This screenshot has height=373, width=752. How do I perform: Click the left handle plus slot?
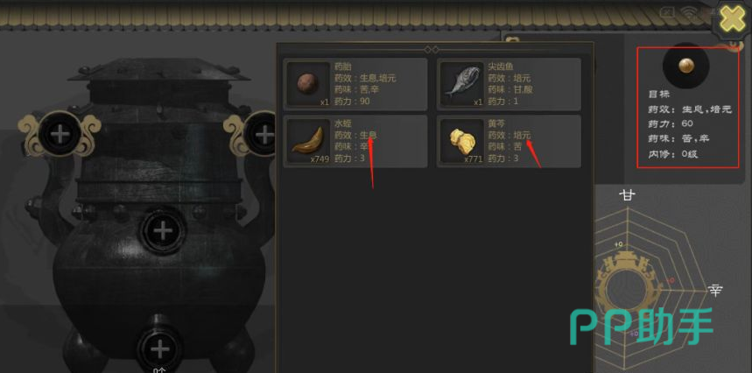pyautogui.click(x=60, y=134)
